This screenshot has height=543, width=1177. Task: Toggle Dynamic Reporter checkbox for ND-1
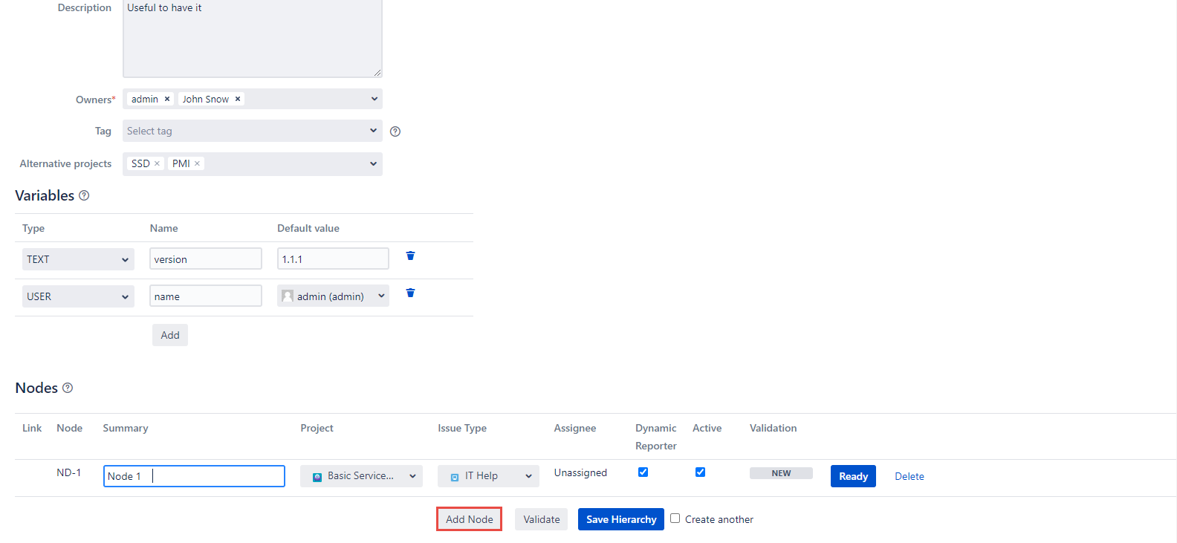click(x=643, y=472)
